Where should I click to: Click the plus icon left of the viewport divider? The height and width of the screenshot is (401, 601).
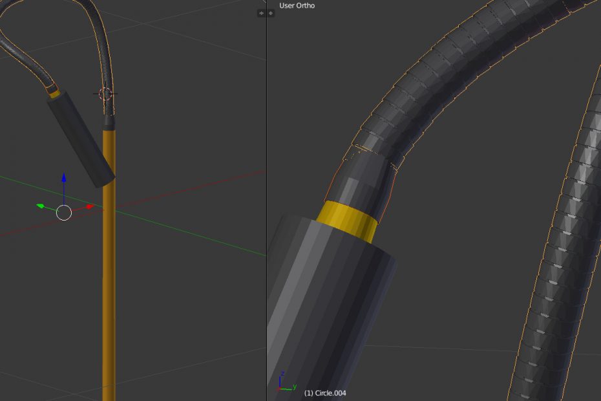261,13
